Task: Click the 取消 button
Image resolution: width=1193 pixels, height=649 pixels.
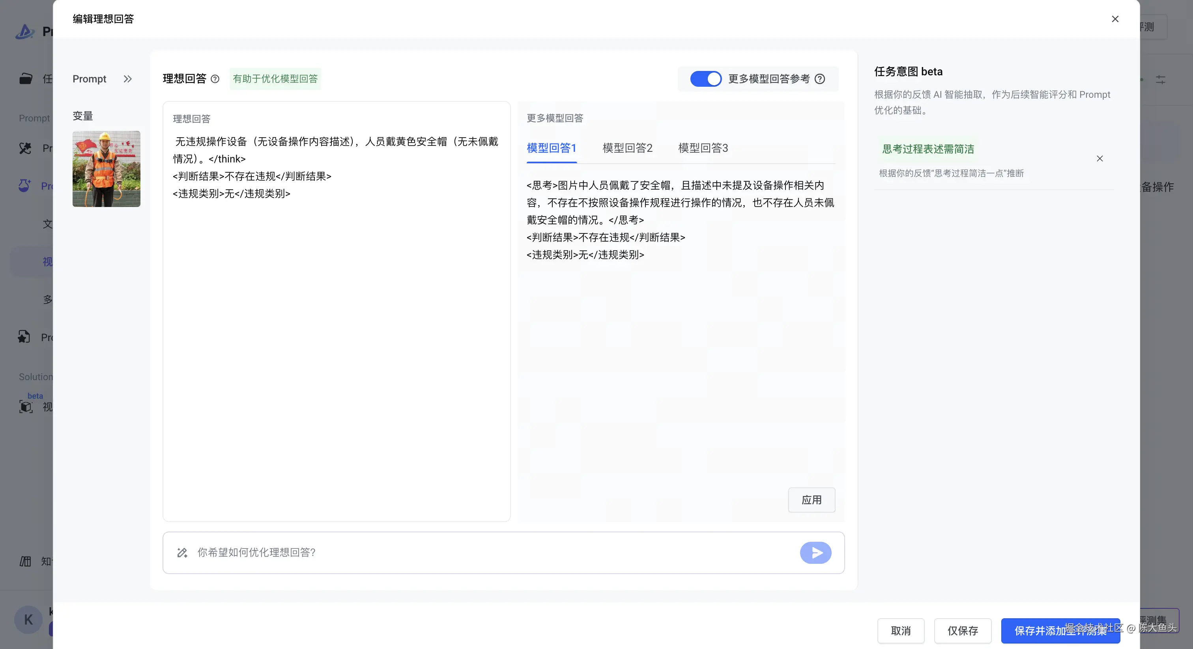Action: [900, 630]
